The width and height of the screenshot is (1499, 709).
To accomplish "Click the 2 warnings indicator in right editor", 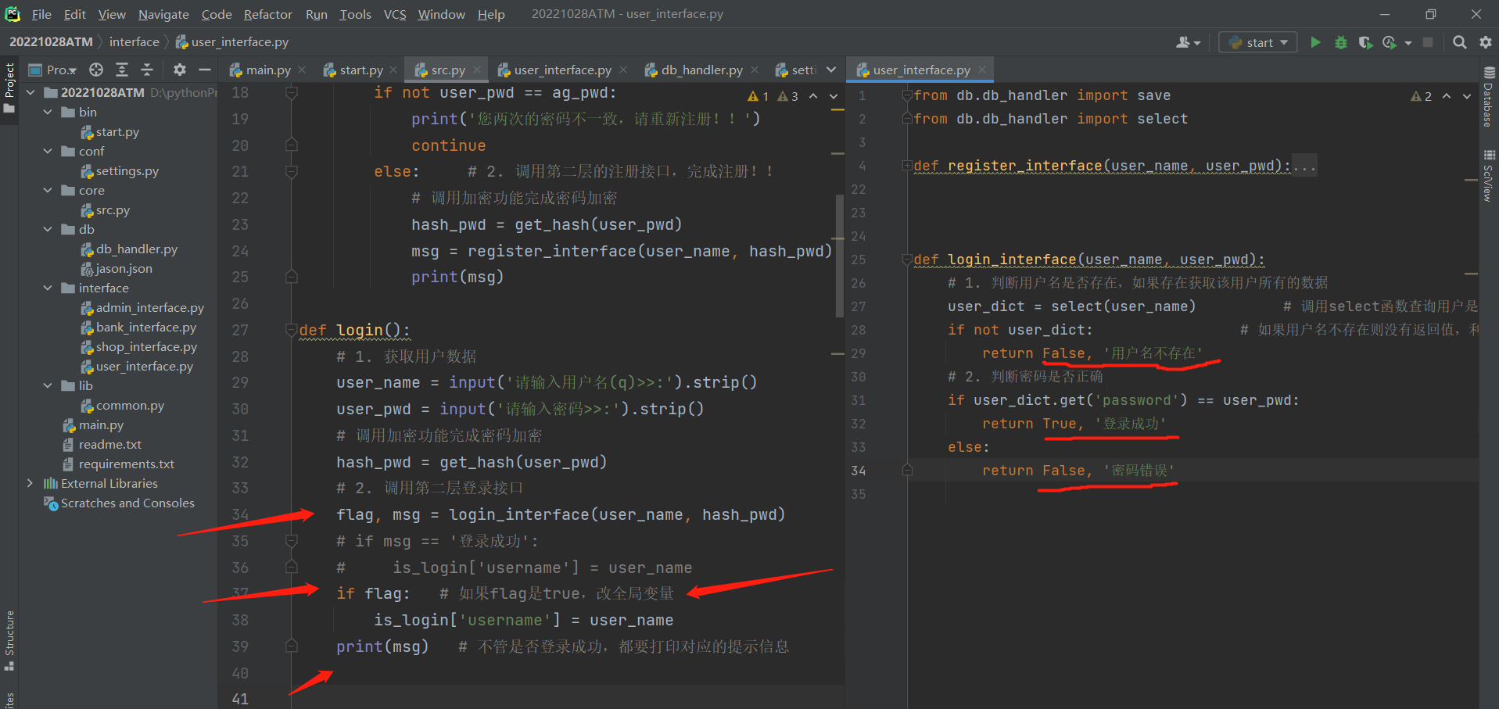I will 1421,96.
